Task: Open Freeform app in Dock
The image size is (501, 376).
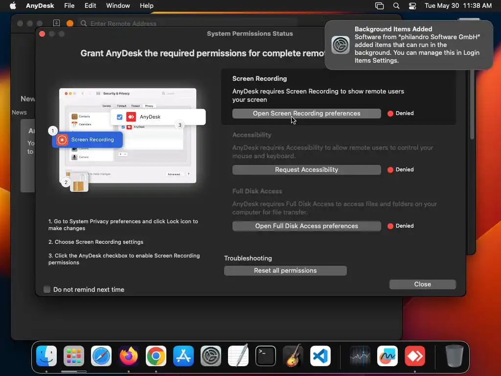Action: point(387,356)
